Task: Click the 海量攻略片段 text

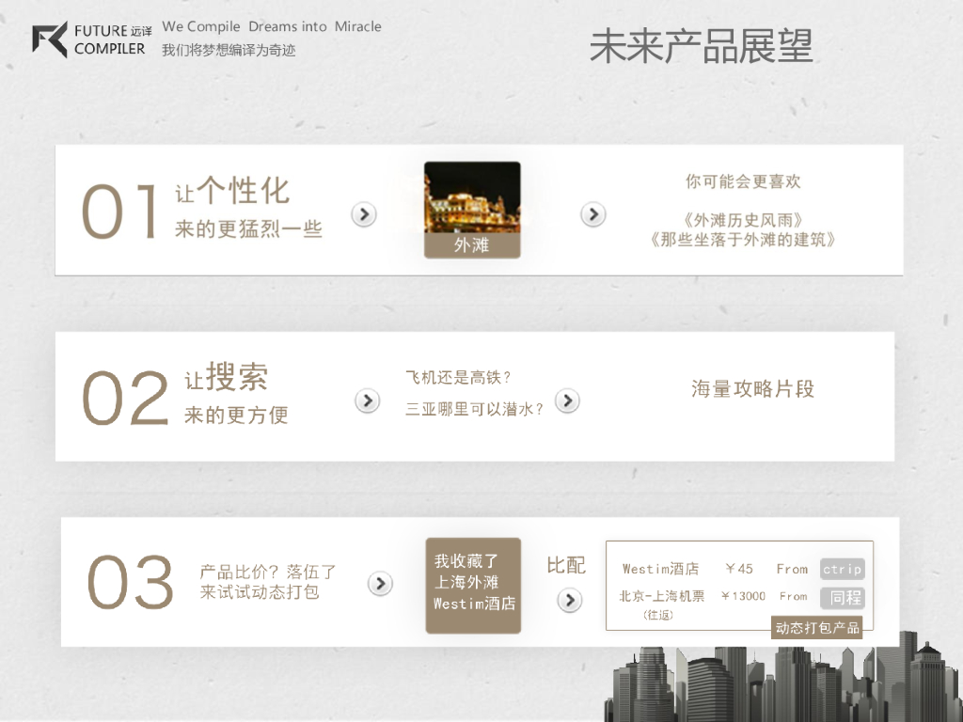Action: [x=752, y=388]
